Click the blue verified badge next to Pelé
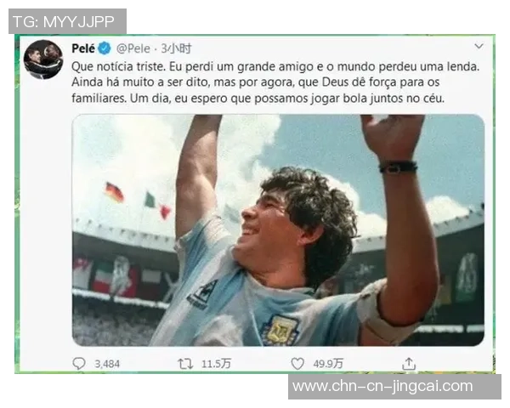Screen dimensions: 510x408 (105, 48)
